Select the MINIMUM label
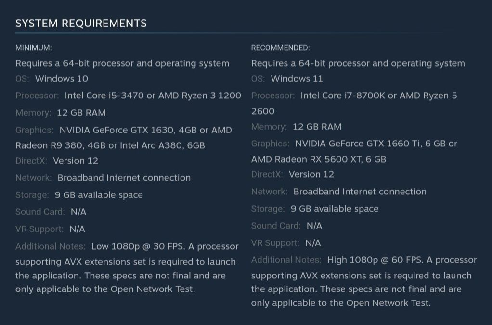Image resolution: width=492 pixels, height=325 pixels. pyautogui.click(x=34, y=48)
